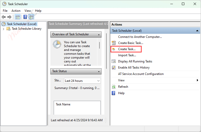The image size is (201, 132).
Task: Open the Last 24 hours dropdown
Action: tap(82, 81)
